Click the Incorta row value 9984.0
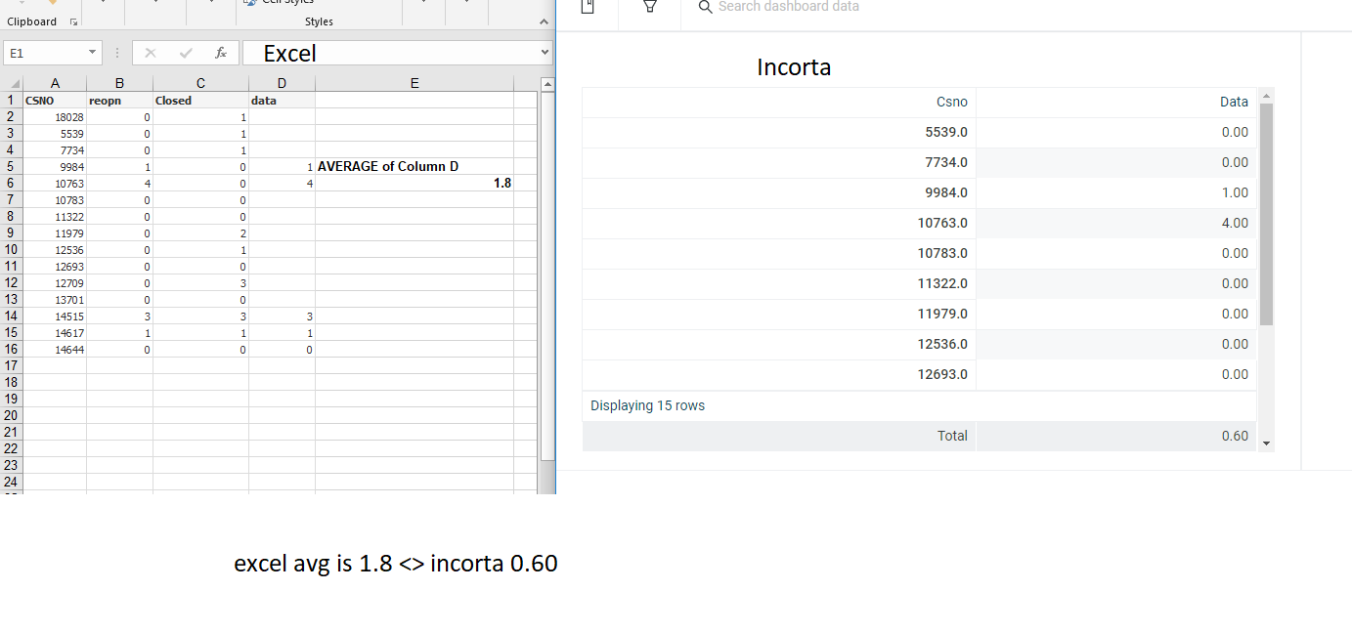Image resolution: width=1352 pixels, height=633 pixels. tap(945, 192)
